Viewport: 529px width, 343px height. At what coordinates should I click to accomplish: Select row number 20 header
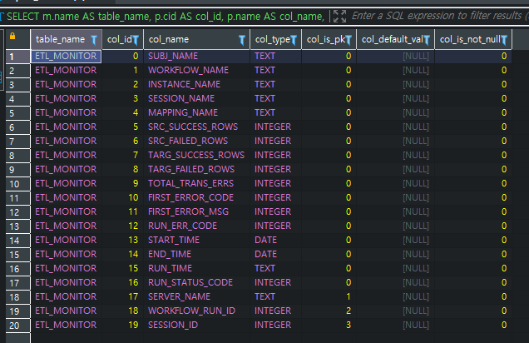17,326
